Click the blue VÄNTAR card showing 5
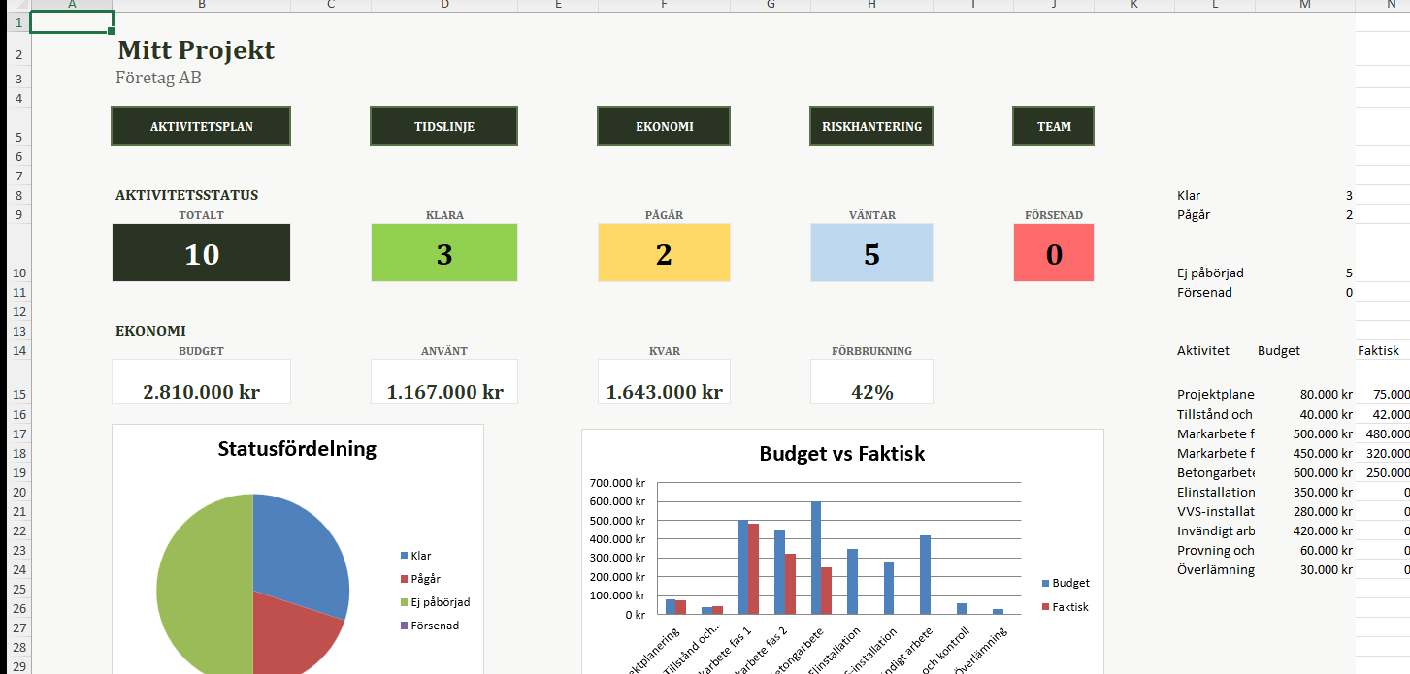This screenshot has height=674, width=1410. coord(871,253)
